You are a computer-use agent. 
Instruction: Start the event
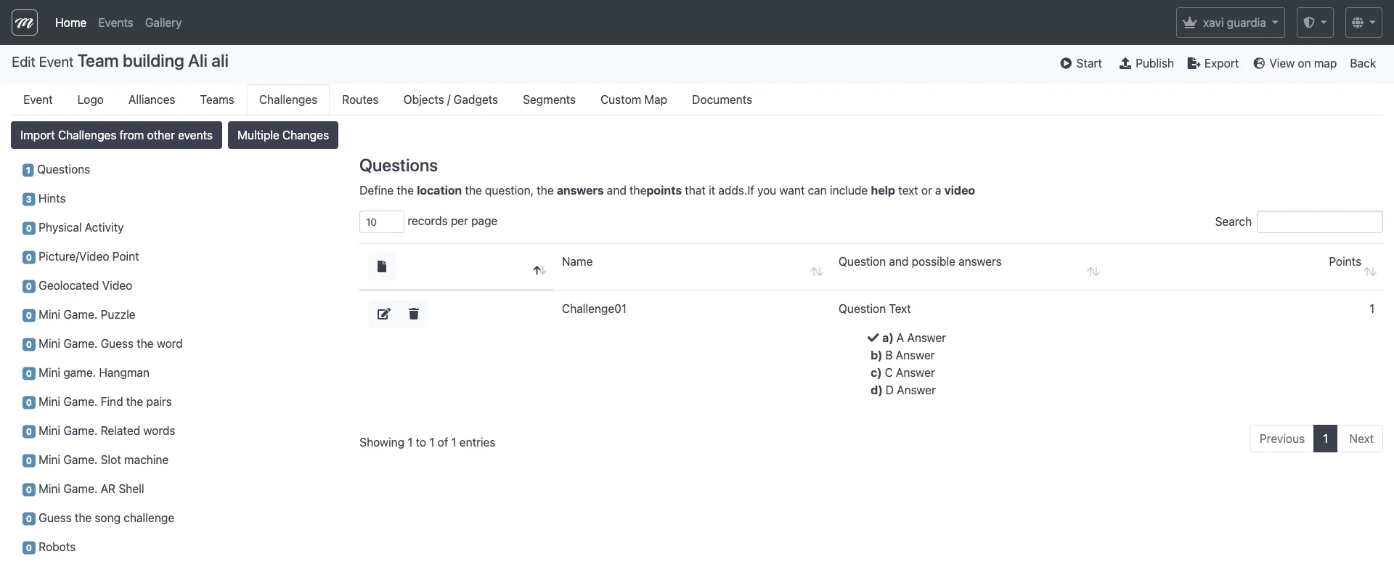(x=1080, y=63)
